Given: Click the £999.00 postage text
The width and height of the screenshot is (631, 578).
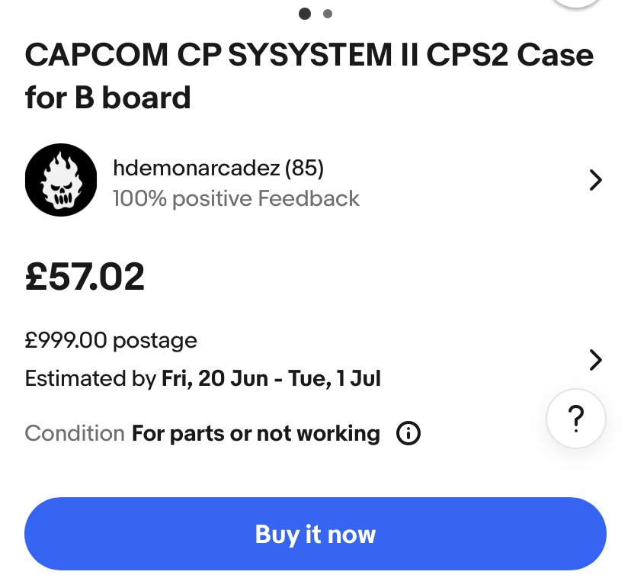Looking at the screenshot, I should [x=111, y=340].
